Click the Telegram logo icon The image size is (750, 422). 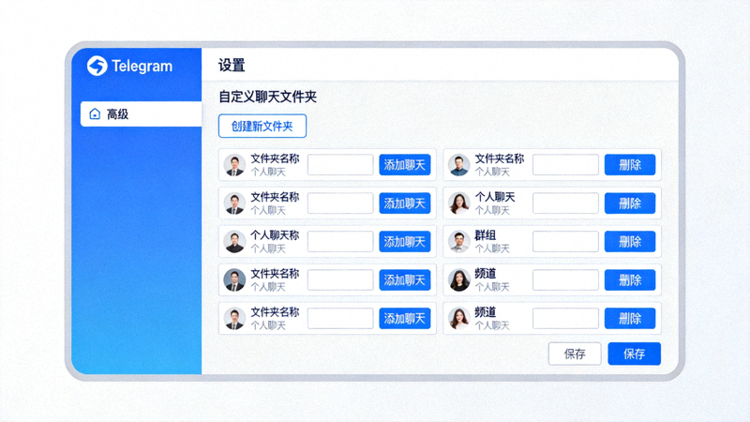pyautogui.click(x=97, y=66)
